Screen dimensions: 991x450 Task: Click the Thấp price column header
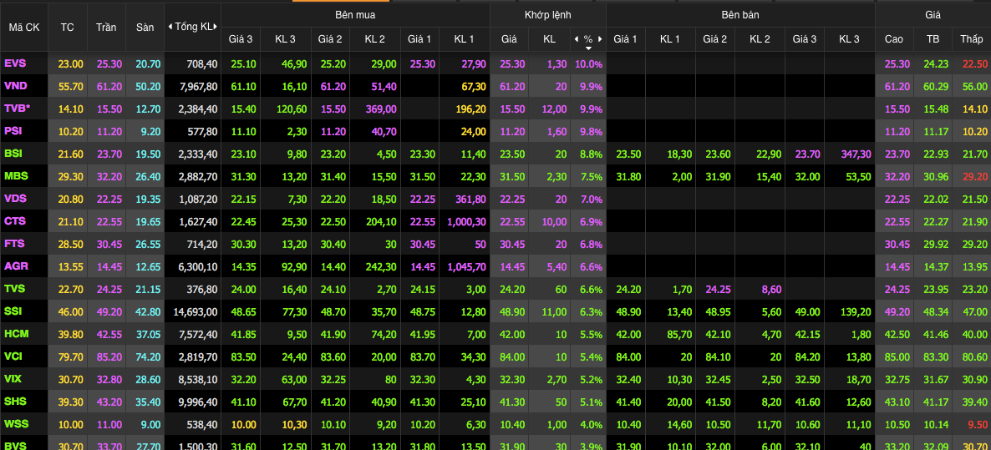(972, 39)
